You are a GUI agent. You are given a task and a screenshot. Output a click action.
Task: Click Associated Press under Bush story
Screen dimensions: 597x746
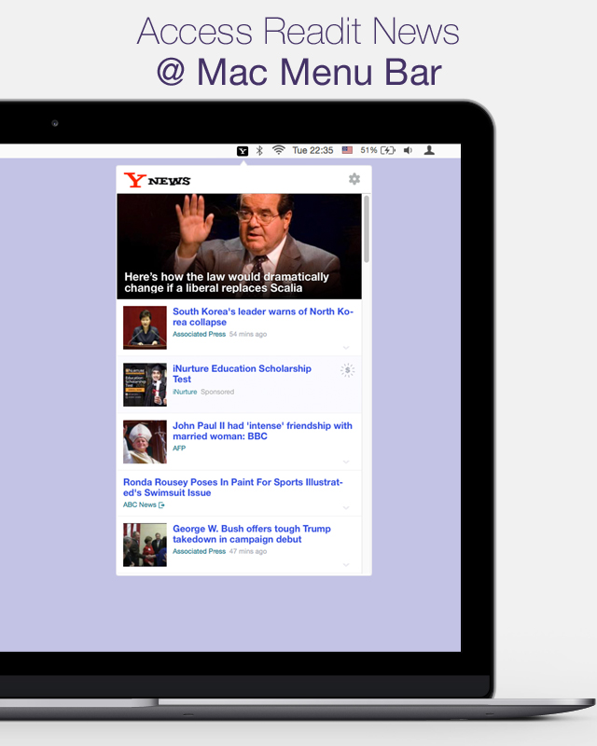pos(199,551)
